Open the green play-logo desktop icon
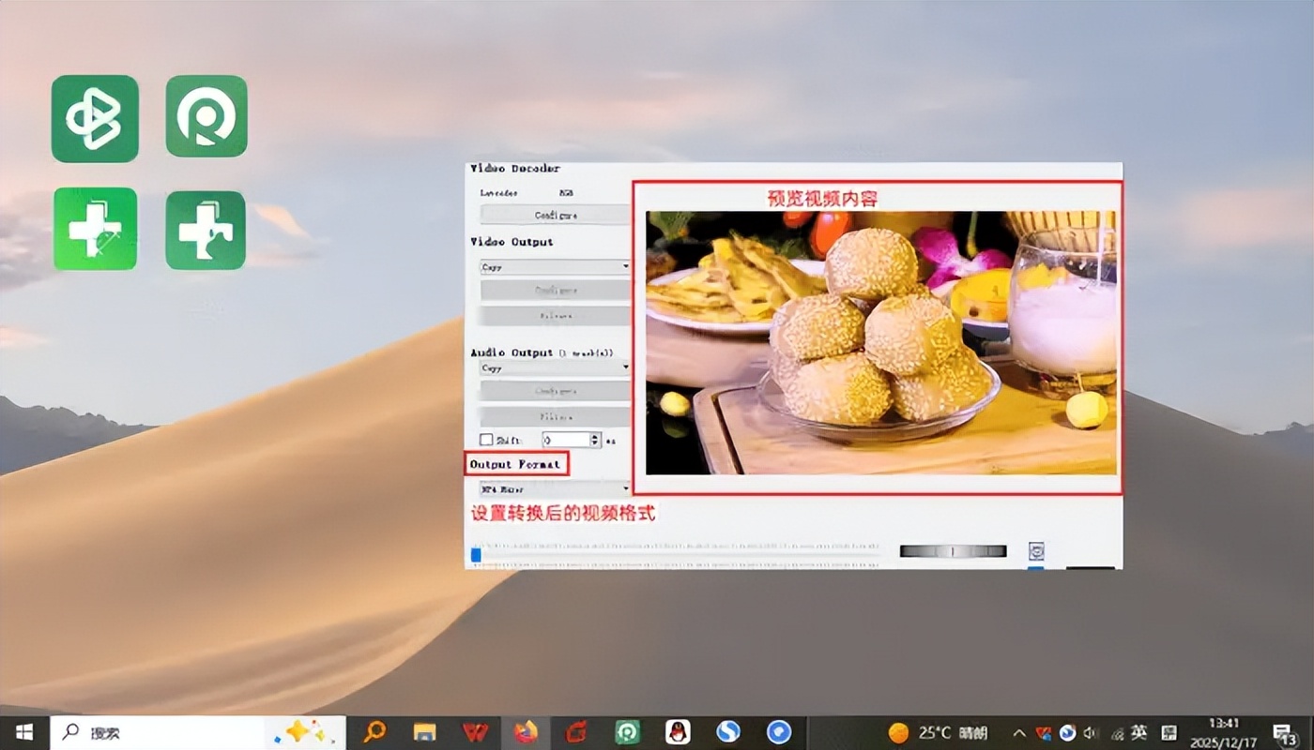1314x750 pixels. pyautogui.click(x=95, y=119)
